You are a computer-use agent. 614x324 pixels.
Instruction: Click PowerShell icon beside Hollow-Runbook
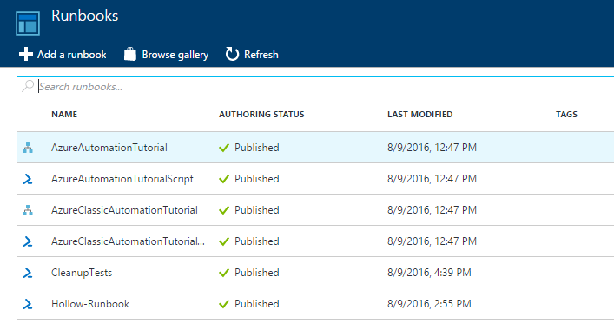[x=28, y=304]
